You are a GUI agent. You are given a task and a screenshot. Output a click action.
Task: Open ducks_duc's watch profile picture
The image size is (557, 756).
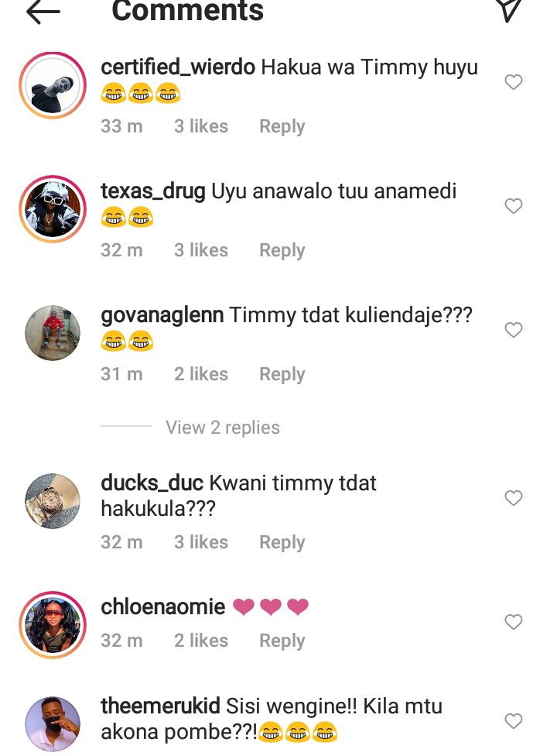point(53,501)
